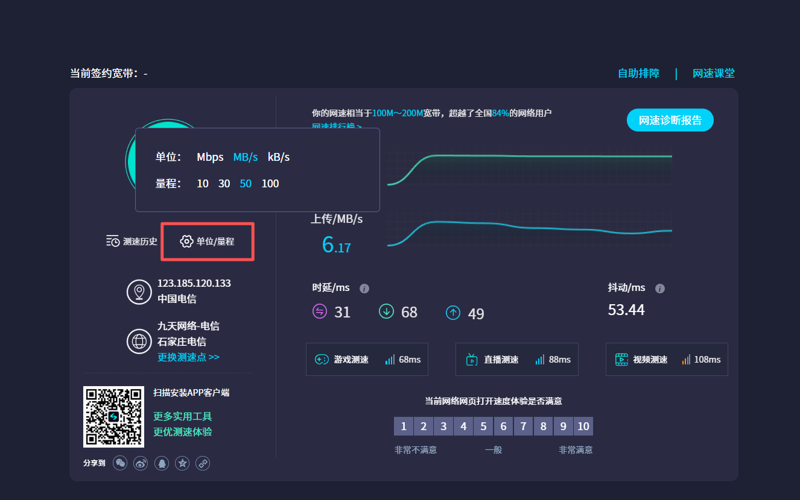The height and width of the screenshot is (500, 800).
Task: Open 更多实用工具 link
Action: pyautogui.click(x=183, y=417)
